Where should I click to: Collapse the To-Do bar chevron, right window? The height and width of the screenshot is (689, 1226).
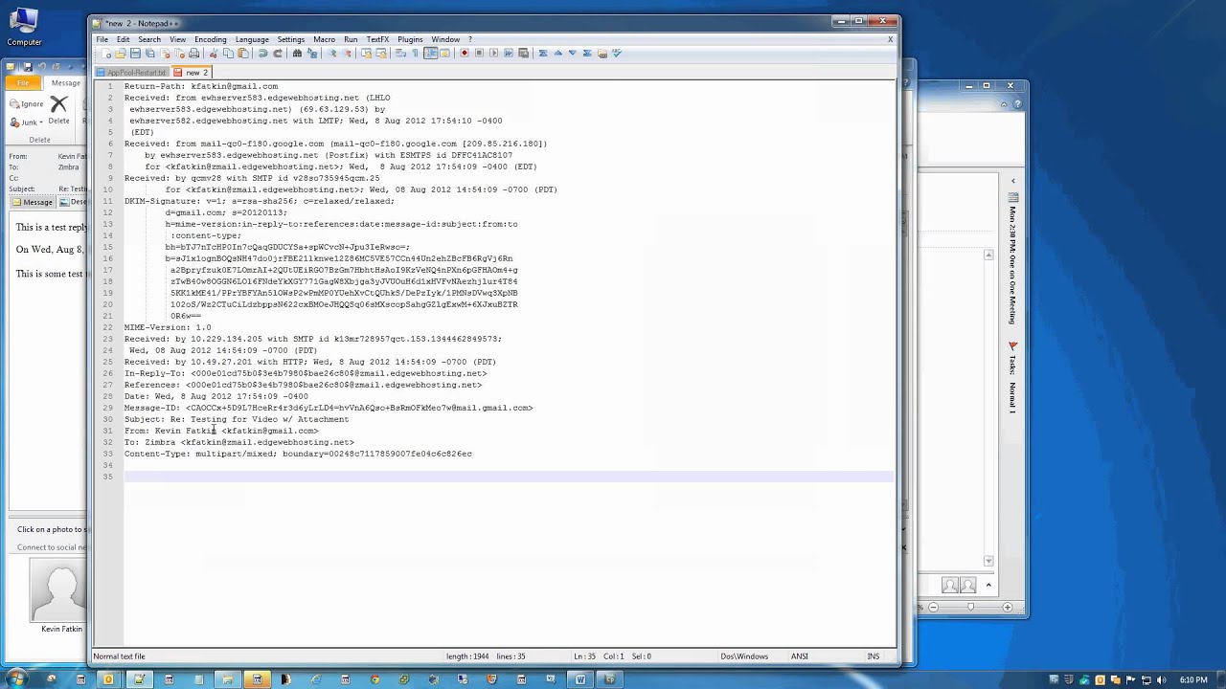tap(1012, 181)
